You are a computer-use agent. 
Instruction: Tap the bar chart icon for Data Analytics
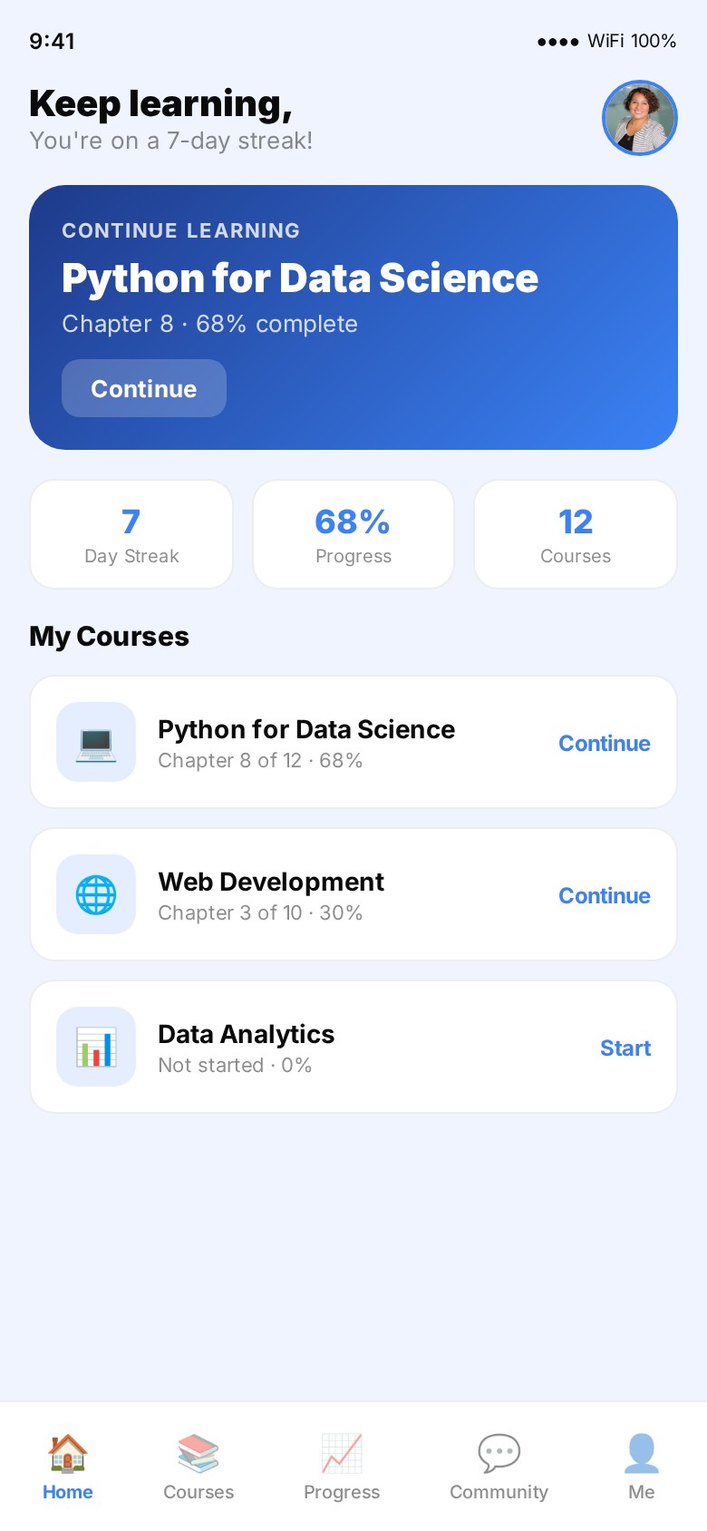click(x=96, y=1047)
